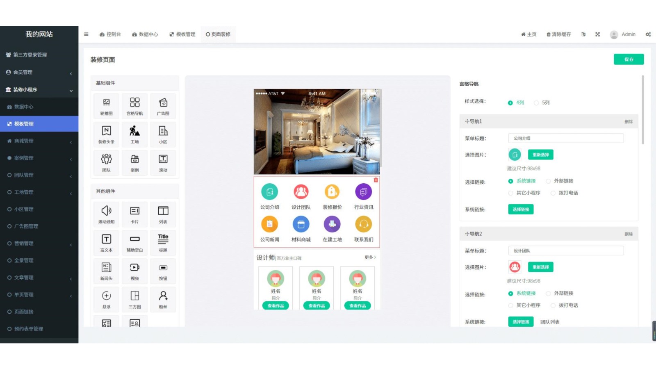Expand the 工地管理 sidebar menu

pos(39,192)
